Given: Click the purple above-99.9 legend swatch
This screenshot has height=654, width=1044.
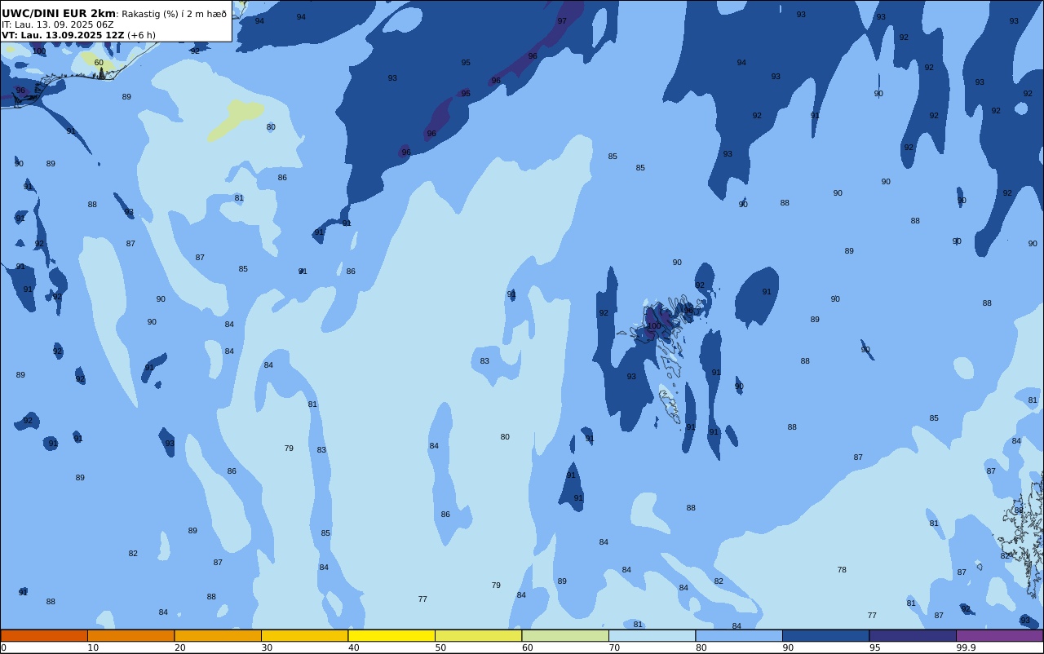Looking at the screenshot, I should click(999, 635).
